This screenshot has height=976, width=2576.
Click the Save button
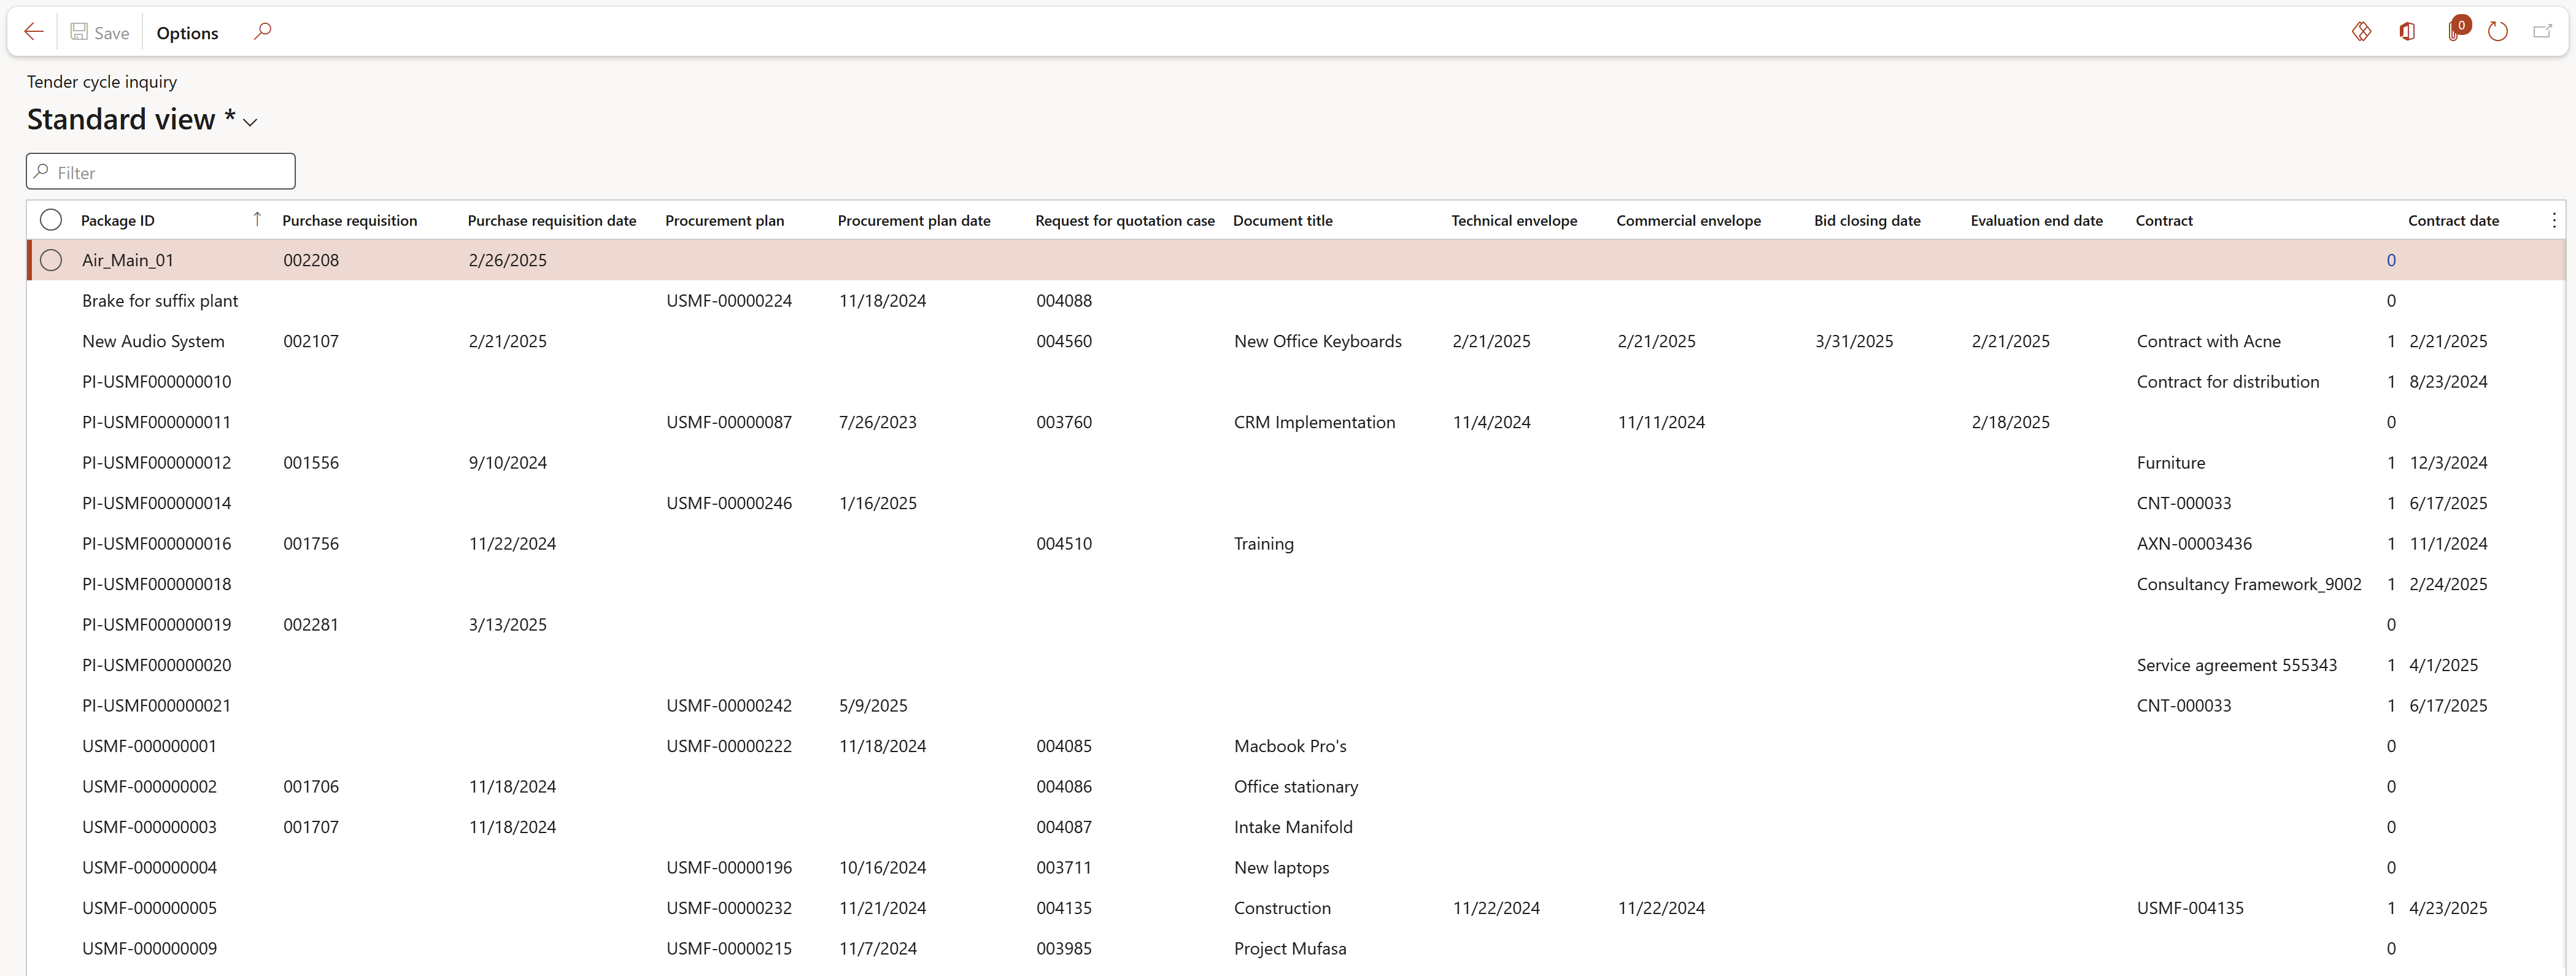click(100, 32)
